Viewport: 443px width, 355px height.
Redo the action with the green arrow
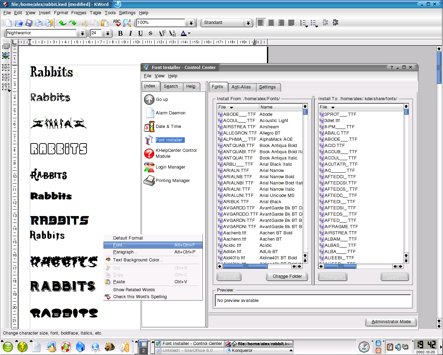coord(73,23)
